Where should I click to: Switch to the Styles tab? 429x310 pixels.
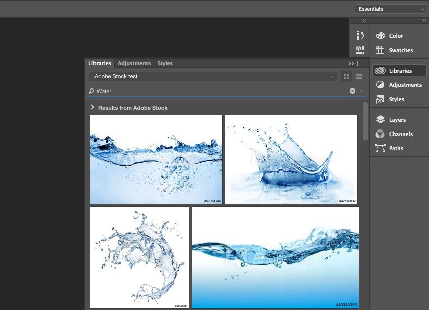165,63
